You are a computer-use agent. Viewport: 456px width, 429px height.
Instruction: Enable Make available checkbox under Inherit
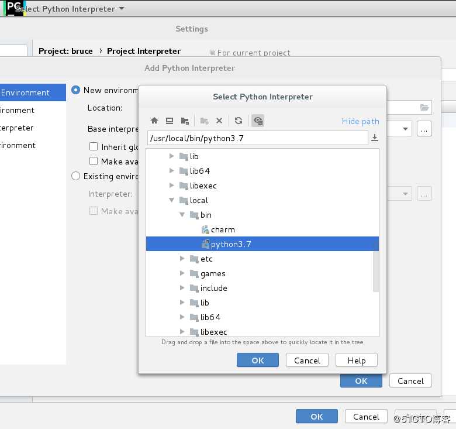coord(94,161)
